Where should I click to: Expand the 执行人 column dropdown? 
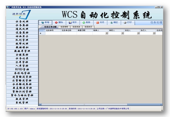point(154,33)
